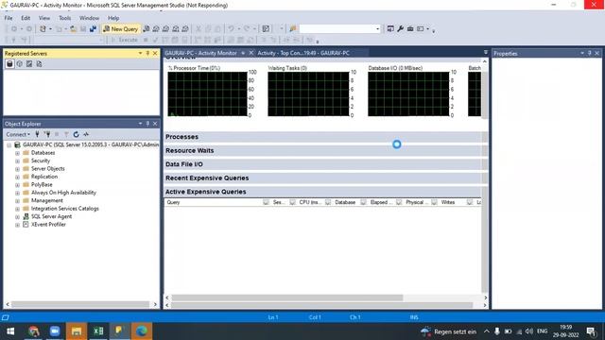Viewport: 605px width, 340px height.
Task: Expand the SQL Server Agent node
Action: pos(17,217)
